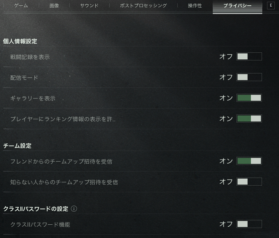Switch to the 画像 tab
The image size is (279, 238).
coord(54,6)
